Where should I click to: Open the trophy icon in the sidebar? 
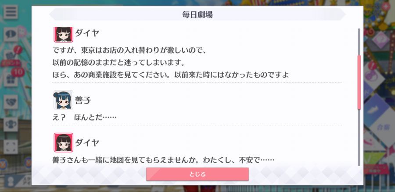(x=11, y=124)
